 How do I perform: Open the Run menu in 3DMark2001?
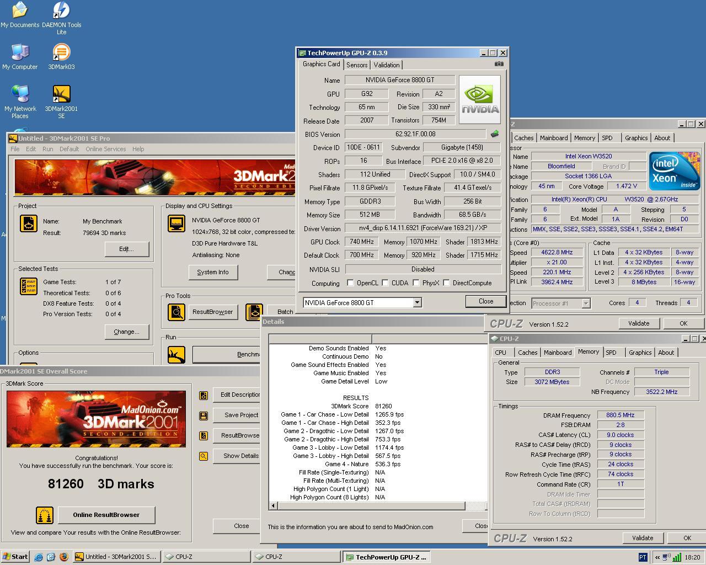click(48, 149)
